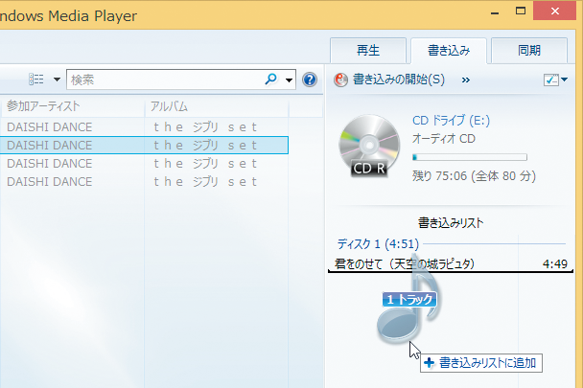Open the burn options checklist icon

coord(550,80)
